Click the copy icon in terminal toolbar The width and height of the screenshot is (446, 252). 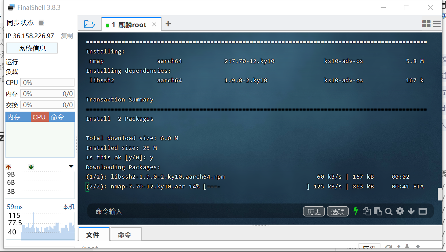[366, 211]
